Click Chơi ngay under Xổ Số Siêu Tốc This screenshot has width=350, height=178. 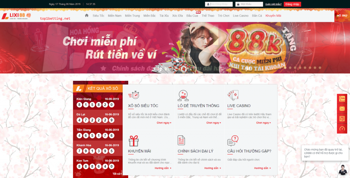coord(164,123)
